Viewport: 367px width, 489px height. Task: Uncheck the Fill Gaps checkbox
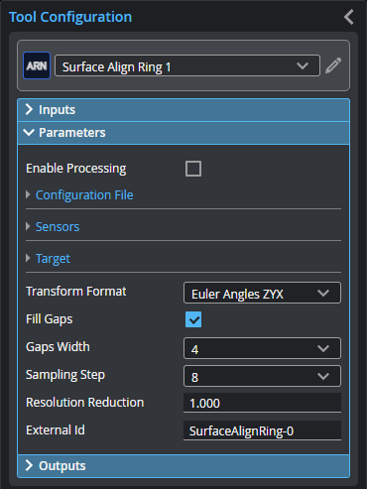click(x=193, y=319)
